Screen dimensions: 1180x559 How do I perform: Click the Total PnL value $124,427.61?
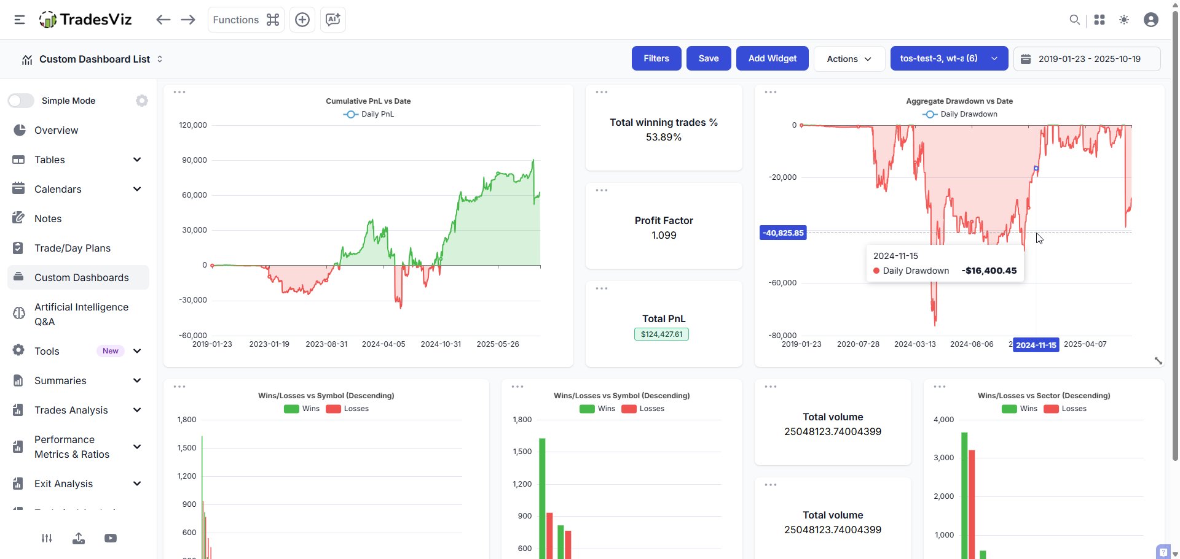pos(661,334)
